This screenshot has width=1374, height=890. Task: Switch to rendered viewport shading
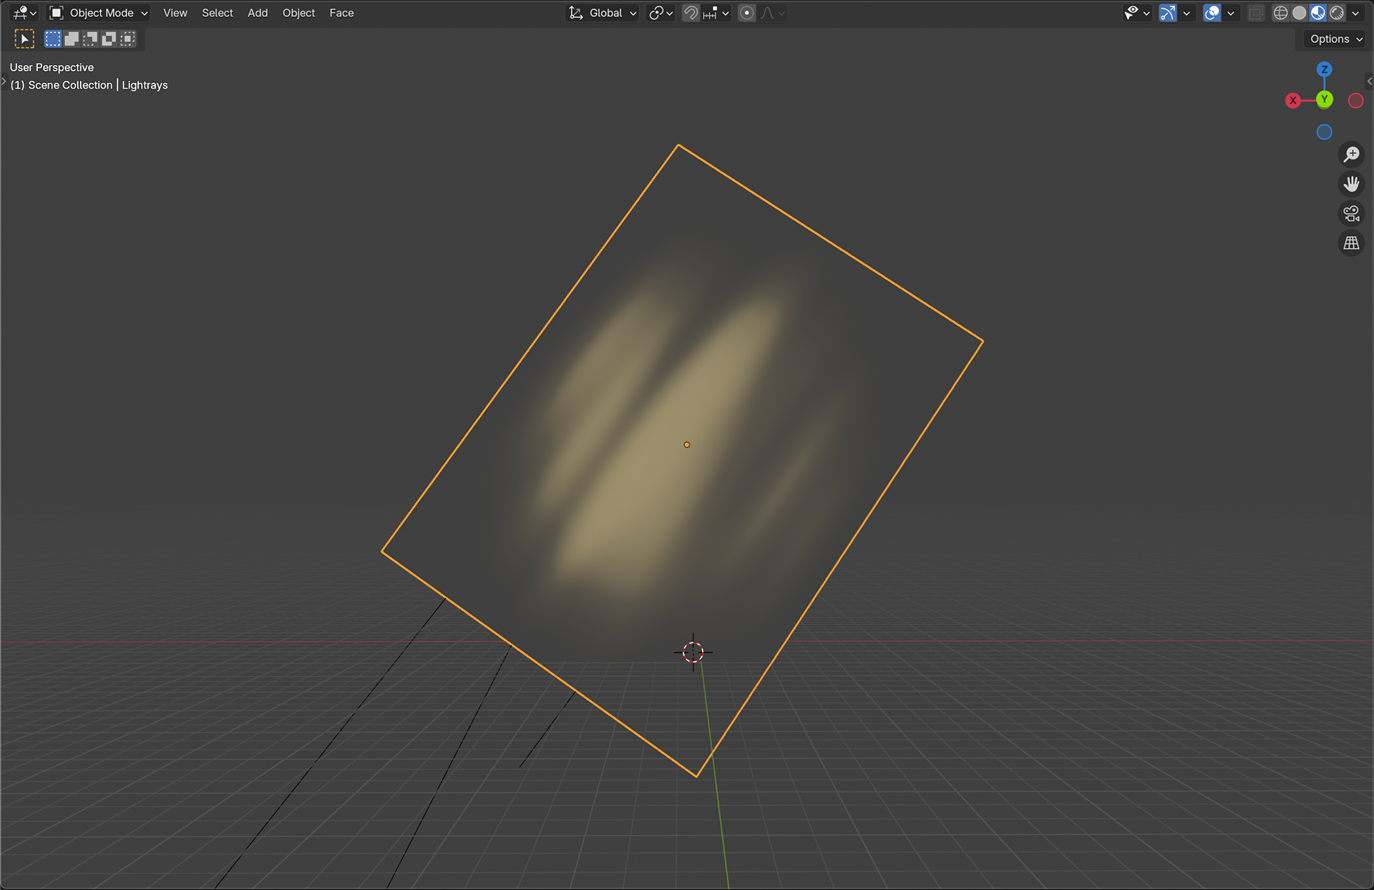[x=1337, y=13]
